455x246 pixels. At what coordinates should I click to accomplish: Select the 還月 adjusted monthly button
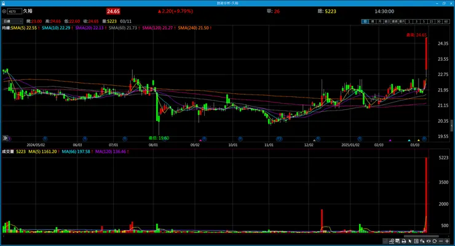(x=402, y=21)
